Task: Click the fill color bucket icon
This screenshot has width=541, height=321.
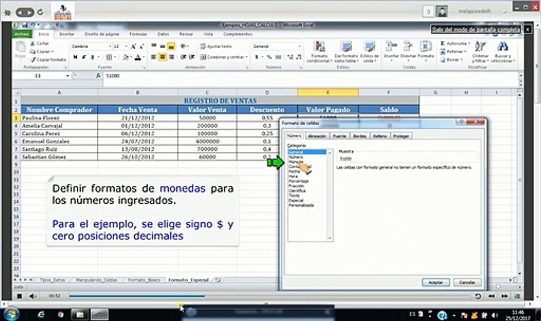Action: pyautogui.click(x=125, y=57)
